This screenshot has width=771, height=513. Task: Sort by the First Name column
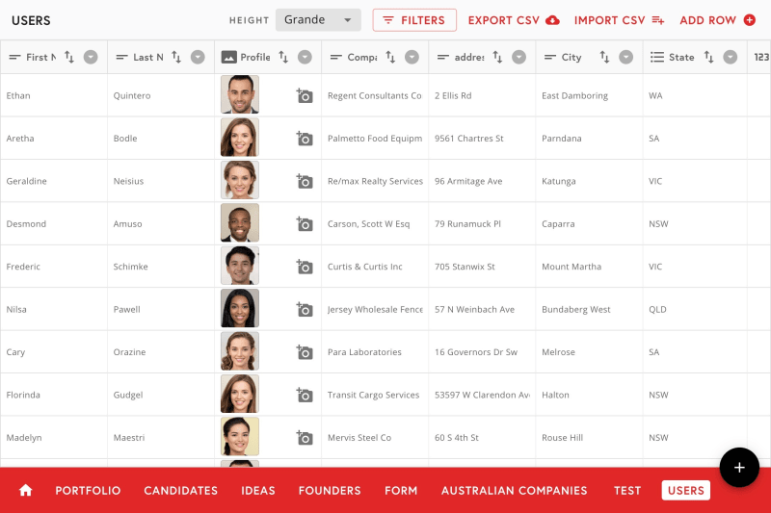tap(69, 57)
